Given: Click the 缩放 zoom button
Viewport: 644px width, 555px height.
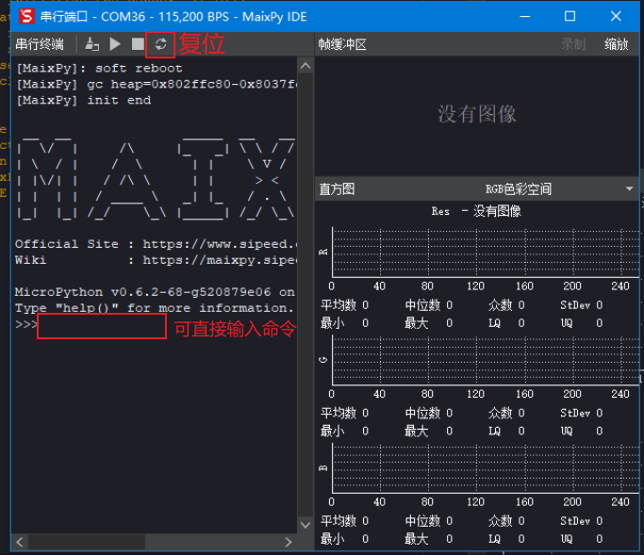Looking at the screenshot, I should pos(616,44).
